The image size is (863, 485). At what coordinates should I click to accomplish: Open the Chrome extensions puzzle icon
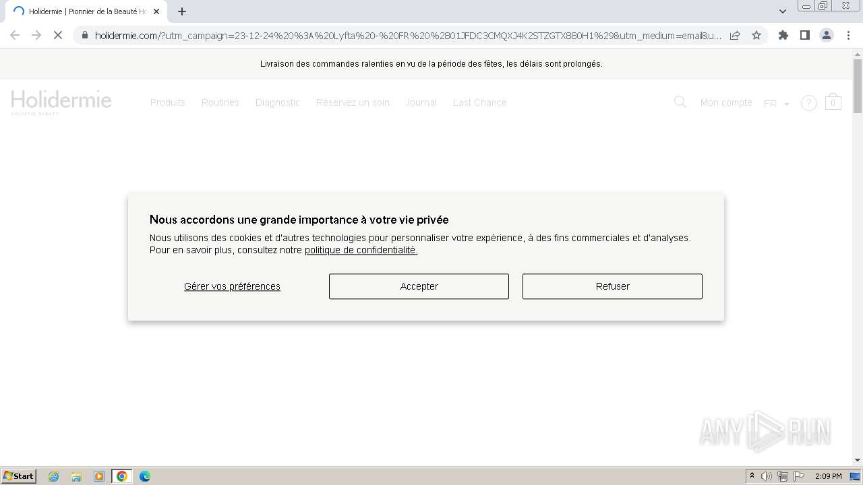pyautogui.click(x=783, y=35)
